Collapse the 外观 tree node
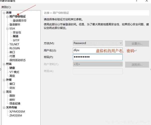 click(4, 80)
